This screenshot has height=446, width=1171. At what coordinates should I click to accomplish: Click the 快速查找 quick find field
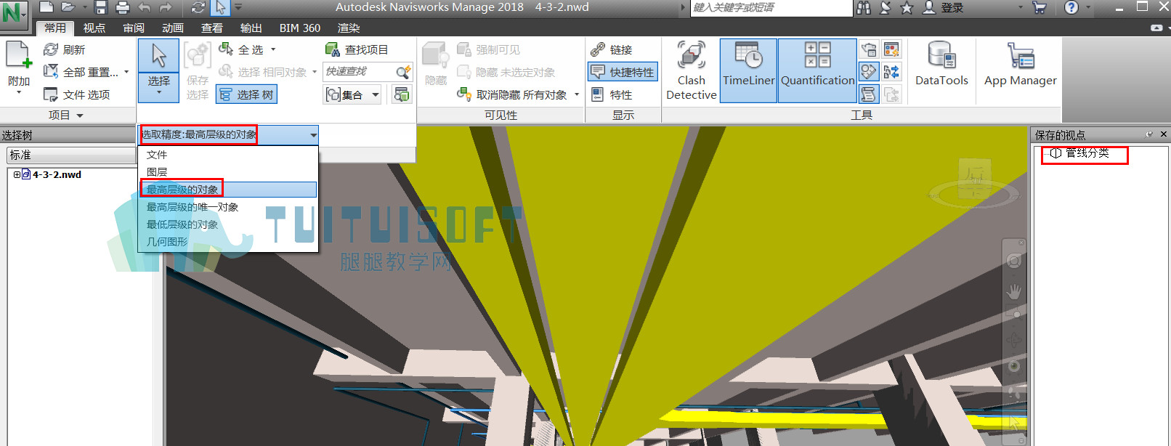(360, 71)
